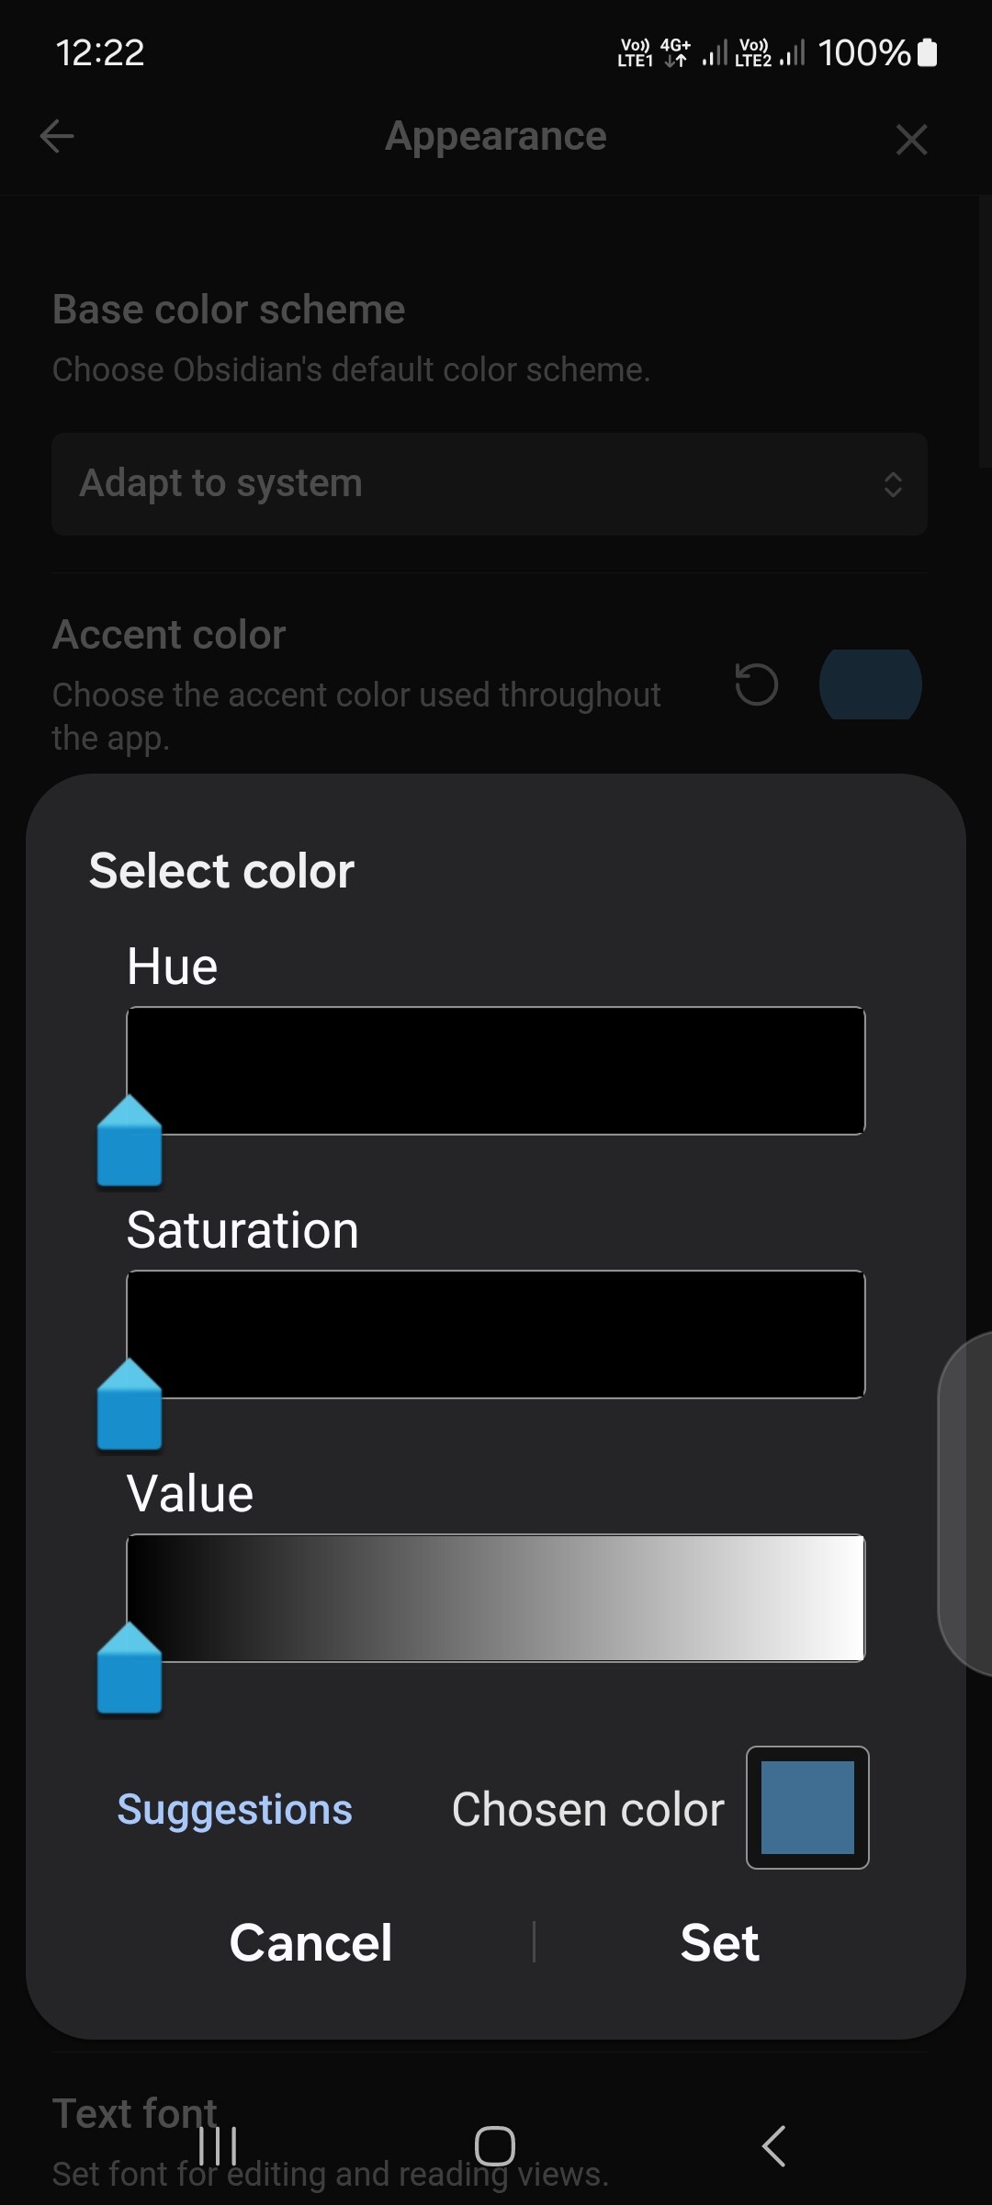
Task: Click the middle of the Saturation bar
Action: pyautogui.click(x=496, y=1334)
